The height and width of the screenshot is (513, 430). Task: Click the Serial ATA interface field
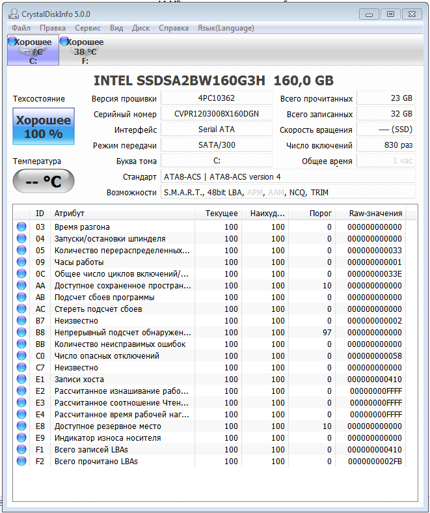pyautogui.click(x=217, y=130)
